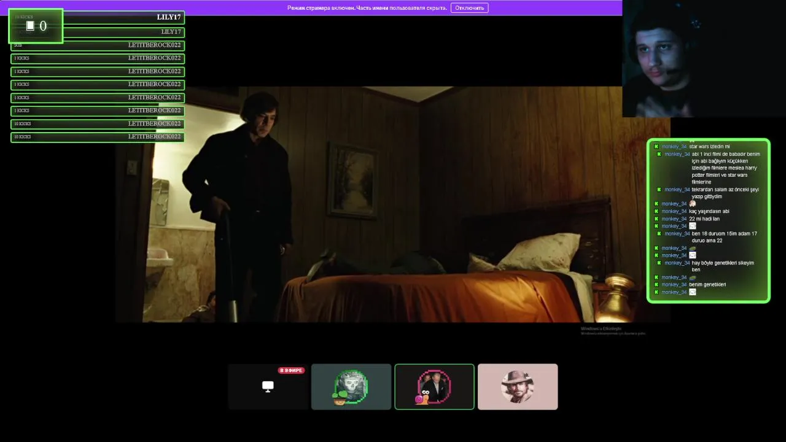Click the message 'tekrardan selam az önceki şeyi'
The image size is (786, 442).
coord(725,193)
